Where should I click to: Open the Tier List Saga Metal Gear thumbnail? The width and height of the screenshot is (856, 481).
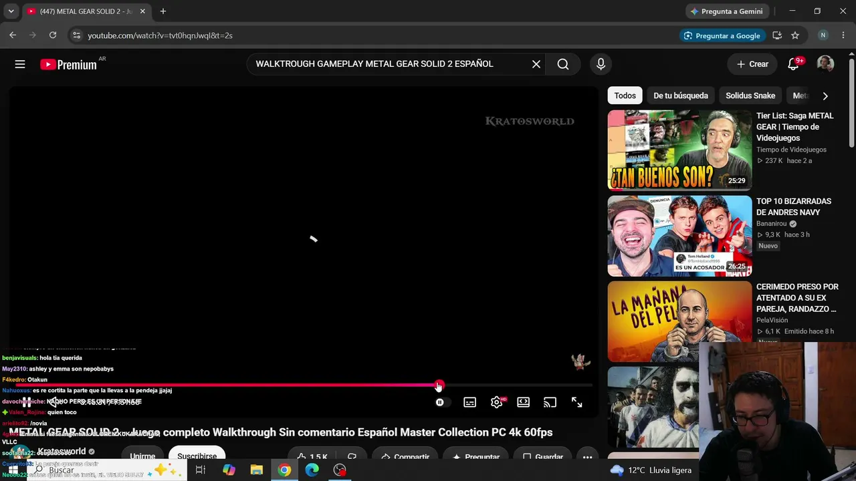coord(679,150)
